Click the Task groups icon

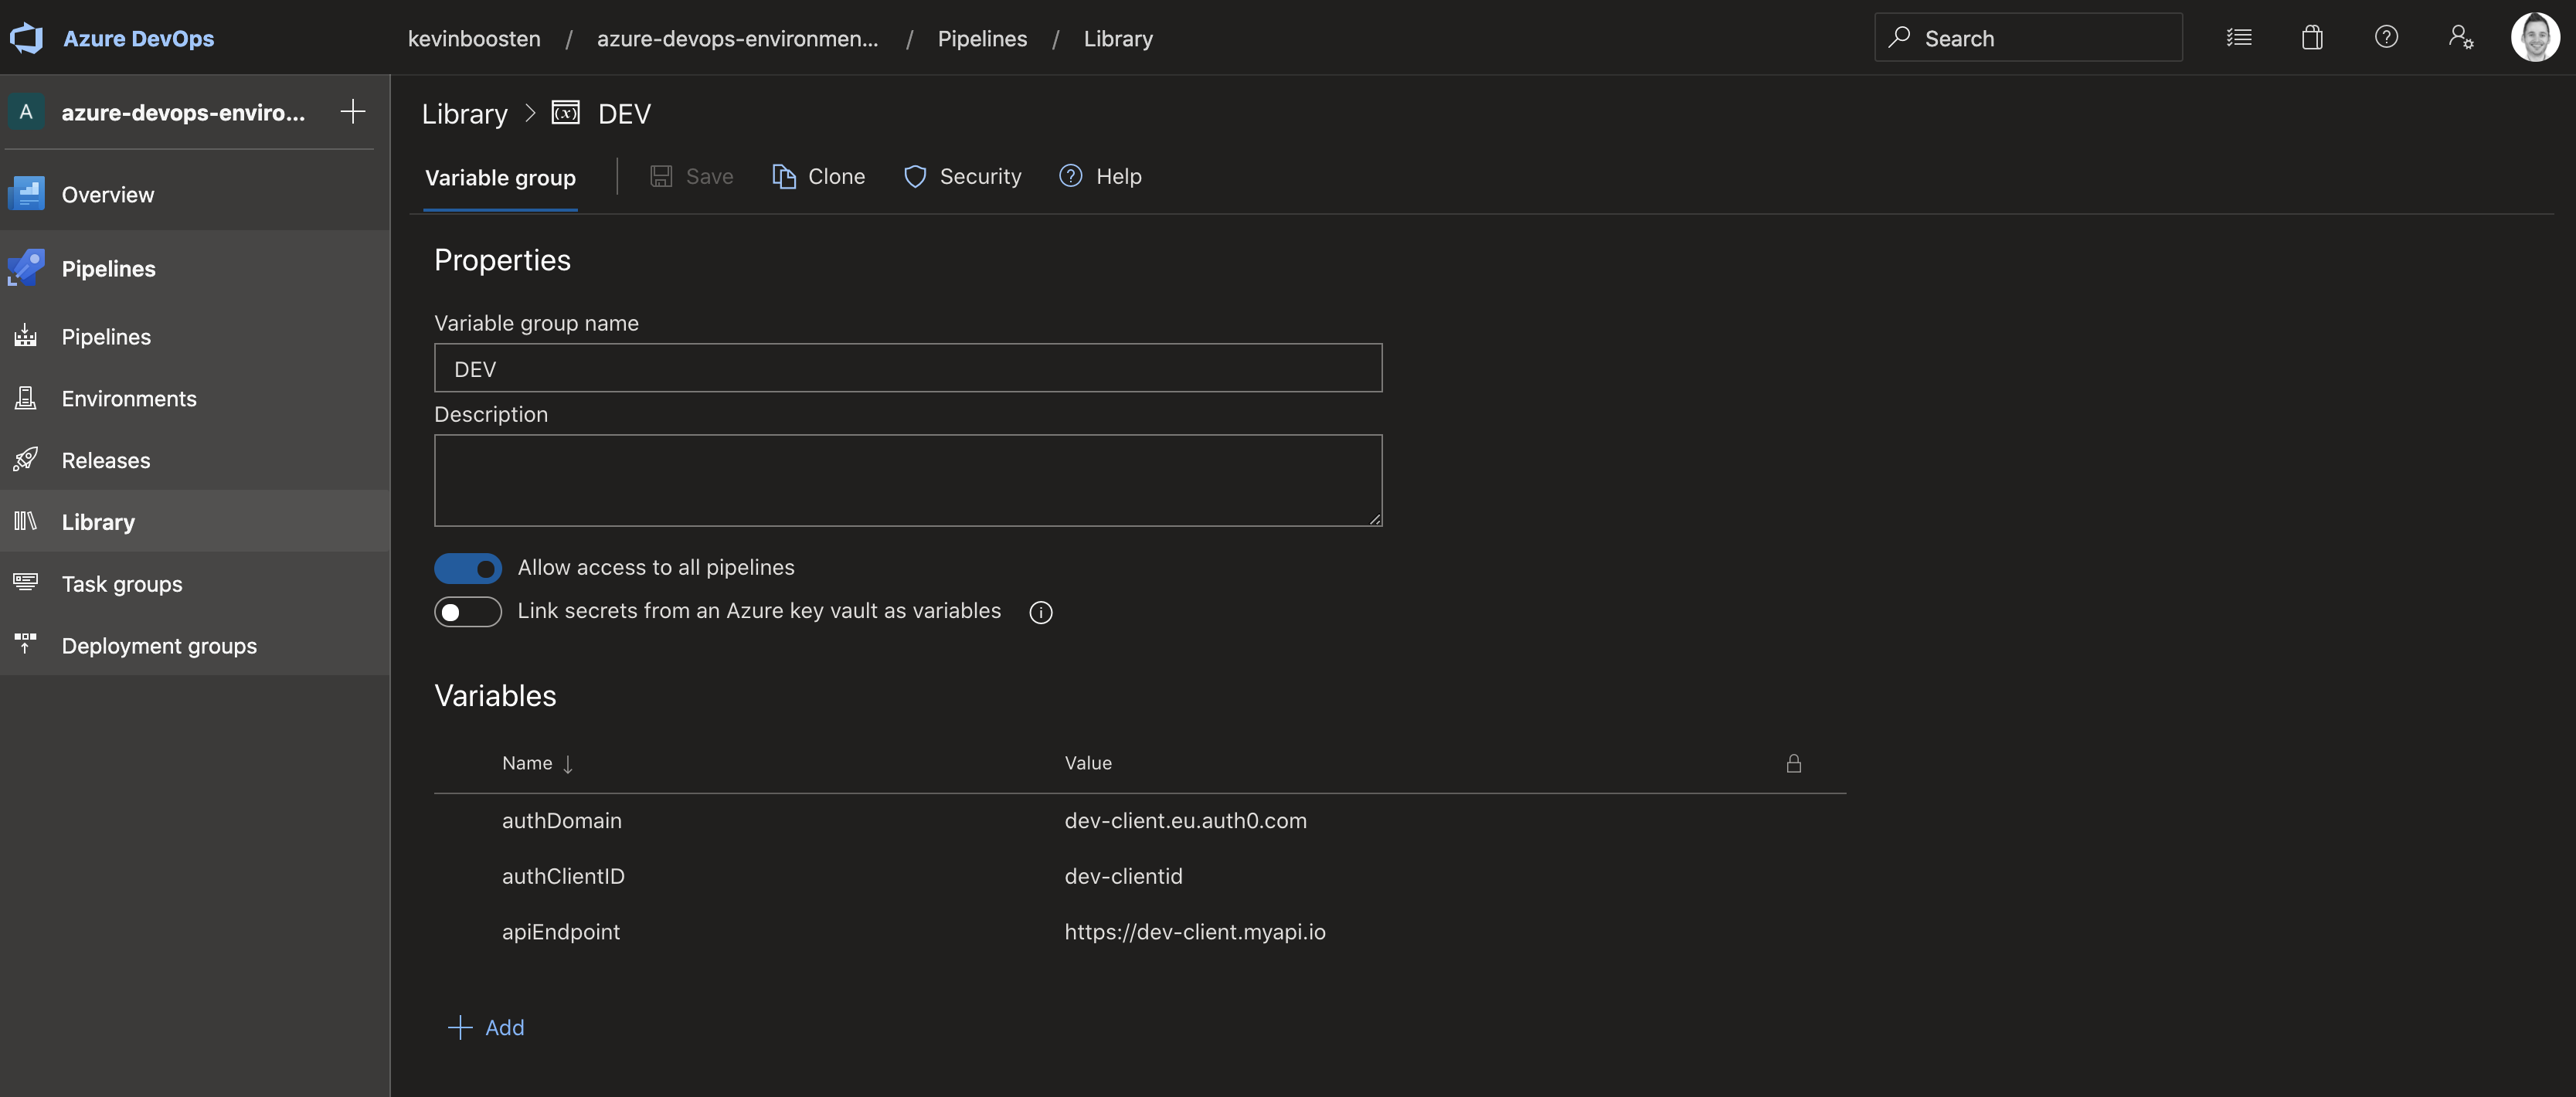tap(26, 583)
